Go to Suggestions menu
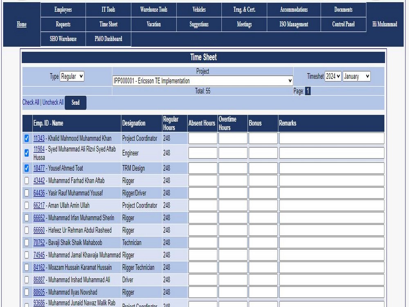Image resolution: width=409 pixels, height=307 pixels. pyautogui.click(x=199, y=24)
